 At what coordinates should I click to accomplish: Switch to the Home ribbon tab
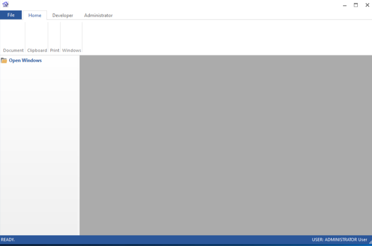click(x=34, y=15)
